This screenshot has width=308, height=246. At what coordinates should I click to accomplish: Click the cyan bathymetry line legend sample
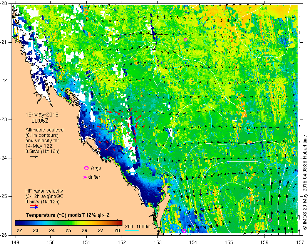pos(132,230)
